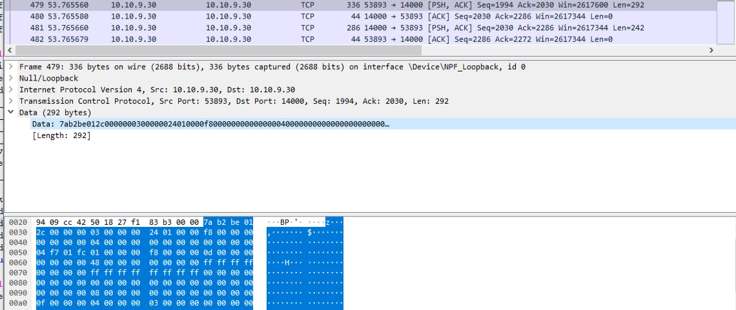
Task: Expand the Frame 479 tree node
Action: click(11, 66)
